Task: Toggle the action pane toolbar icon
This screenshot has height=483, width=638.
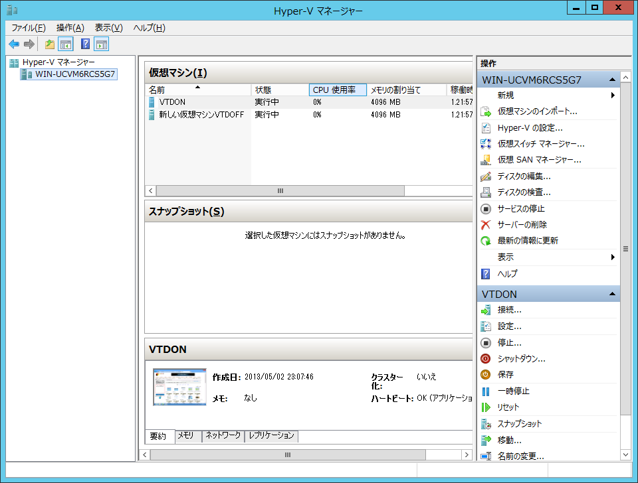Action: [x=101, y=44]
